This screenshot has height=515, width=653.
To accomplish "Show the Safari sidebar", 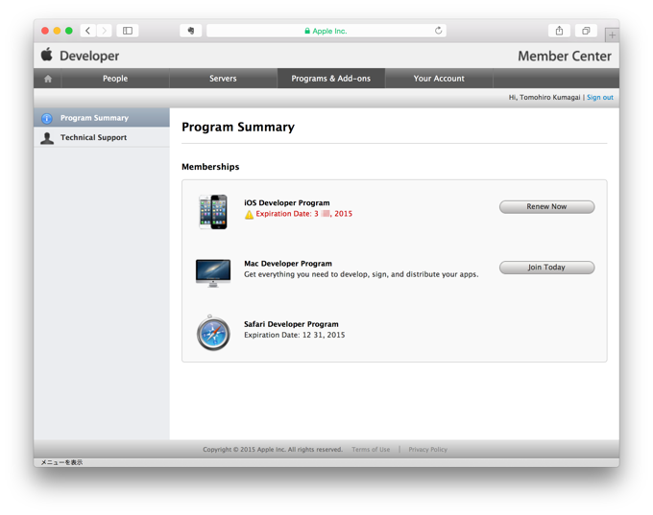I will tap(128, 31).
